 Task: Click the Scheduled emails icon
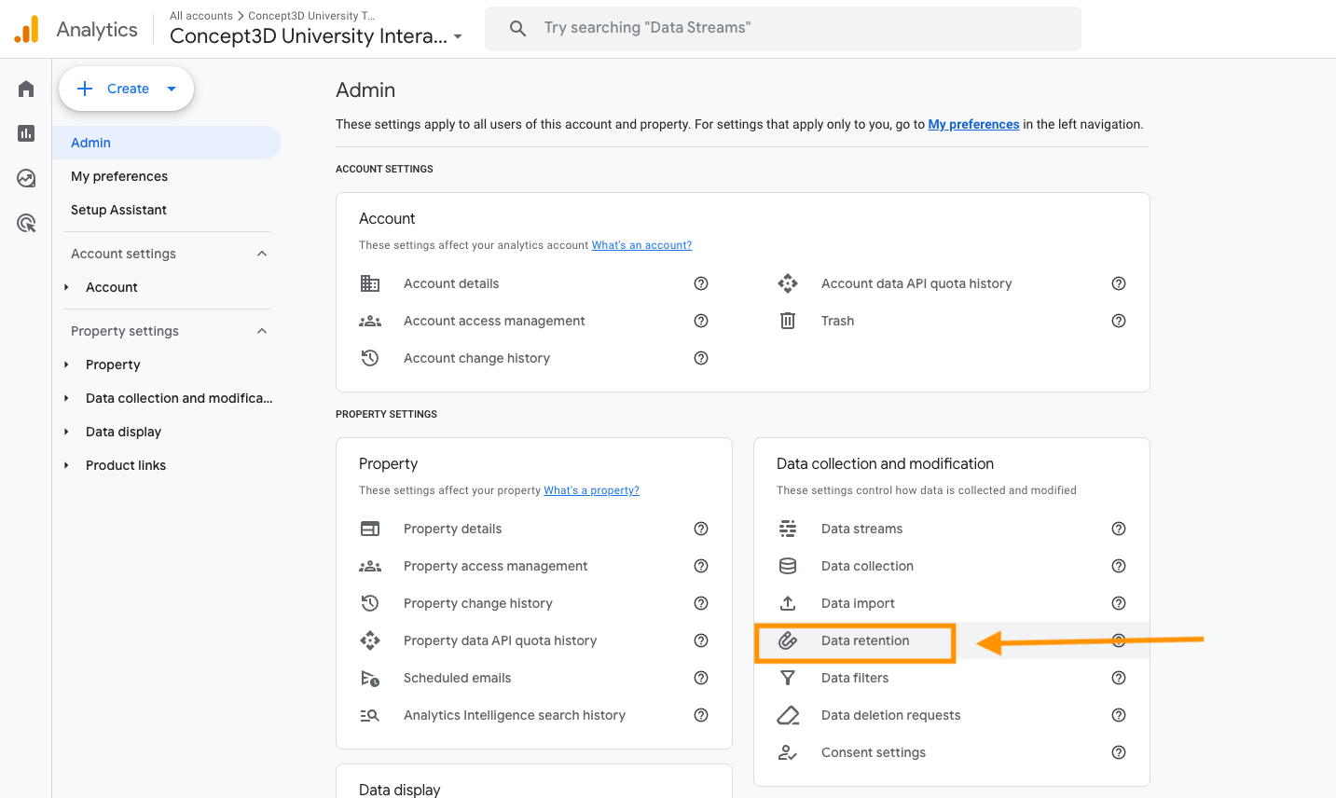(370, 678)
